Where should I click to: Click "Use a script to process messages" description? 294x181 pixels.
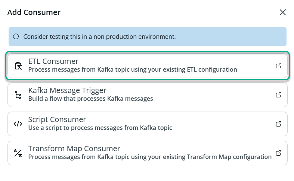coord(100,128)
